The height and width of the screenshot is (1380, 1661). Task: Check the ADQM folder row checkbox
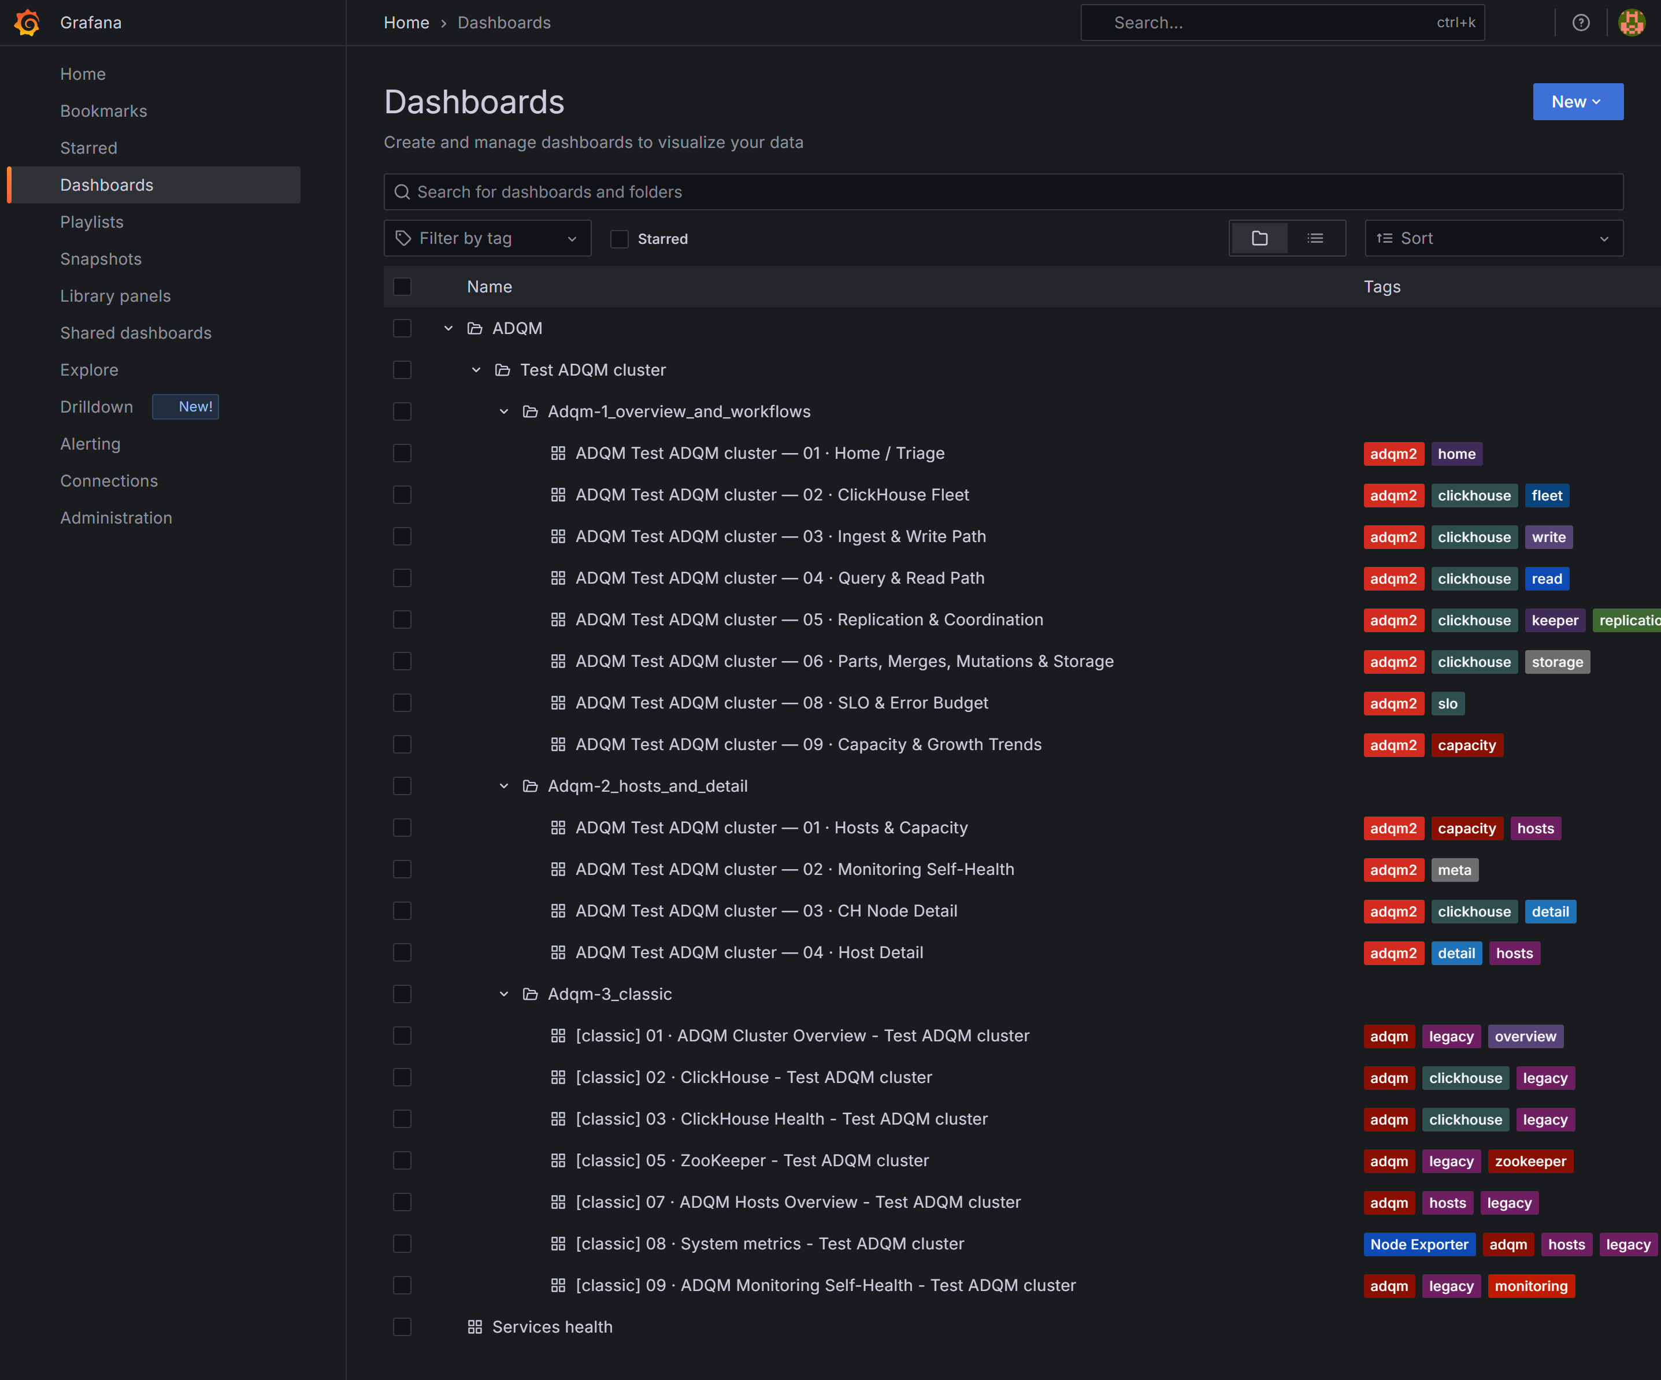click(402, 328)
